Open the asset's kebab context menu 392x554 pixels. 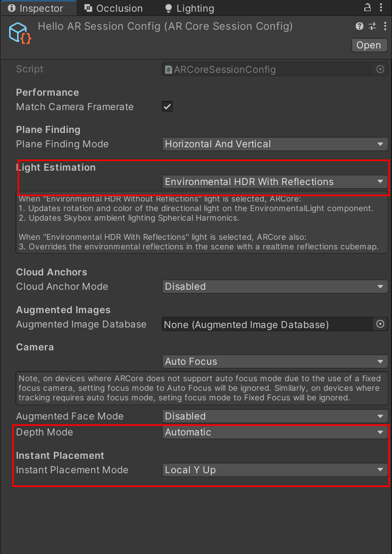click(x=385, y=26)
